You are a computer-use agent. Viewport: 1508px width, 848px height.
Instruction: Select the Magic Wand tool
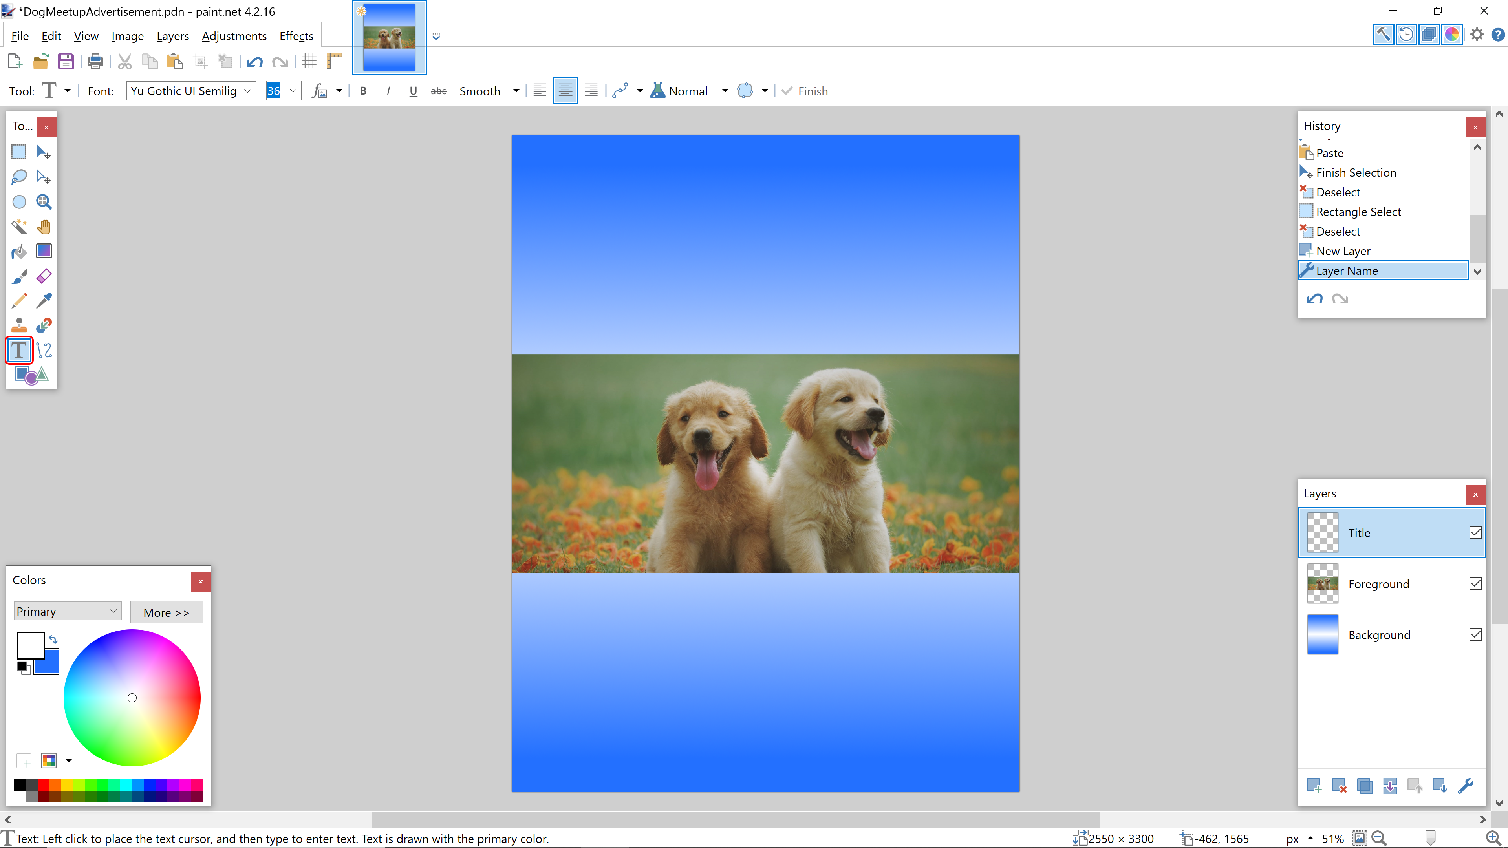pyautogui.click(x=19, y=227)
